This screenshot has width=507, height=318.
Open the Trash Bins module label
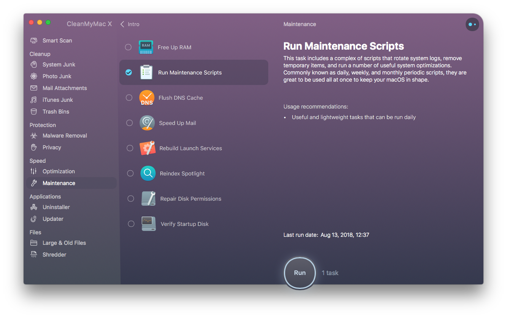point(56,111)
